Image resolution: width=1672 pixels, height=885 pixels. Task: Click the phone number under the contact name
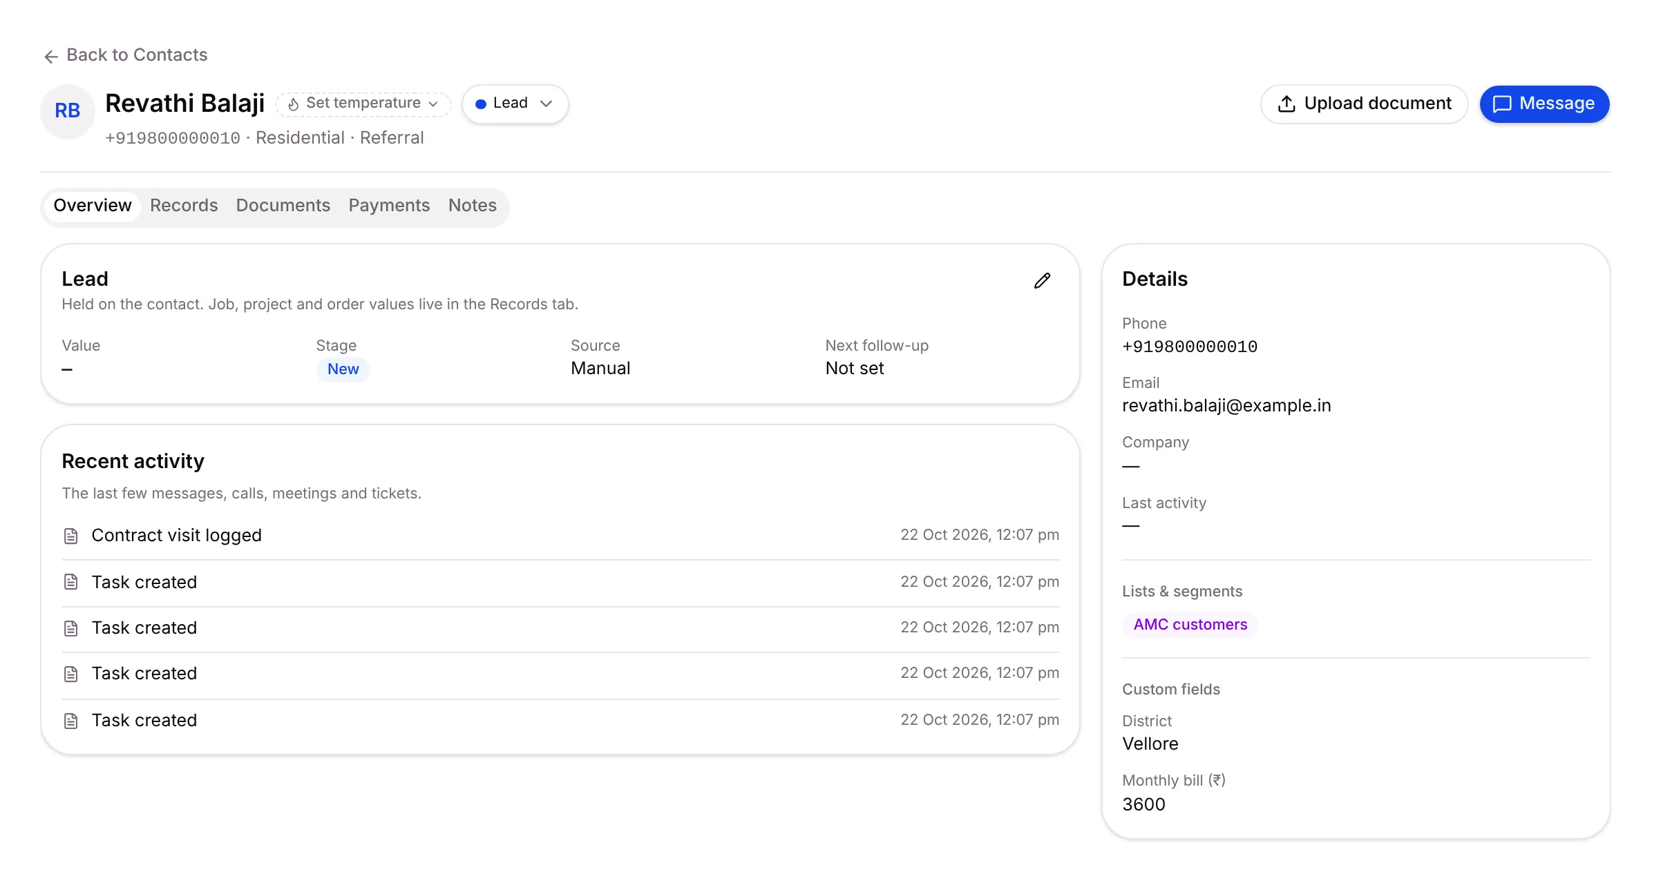coord(173,138)
